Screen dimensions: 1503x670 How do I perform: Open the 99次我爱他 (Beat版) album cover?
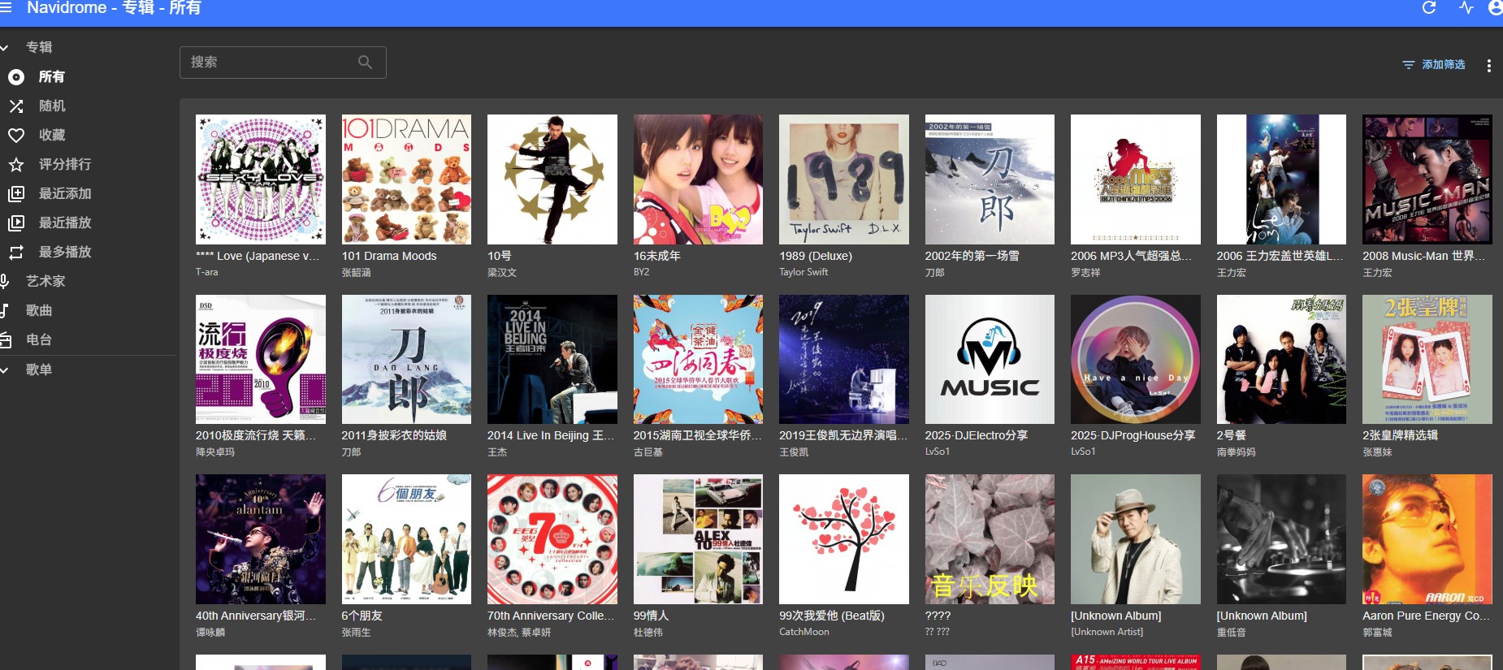844,539
